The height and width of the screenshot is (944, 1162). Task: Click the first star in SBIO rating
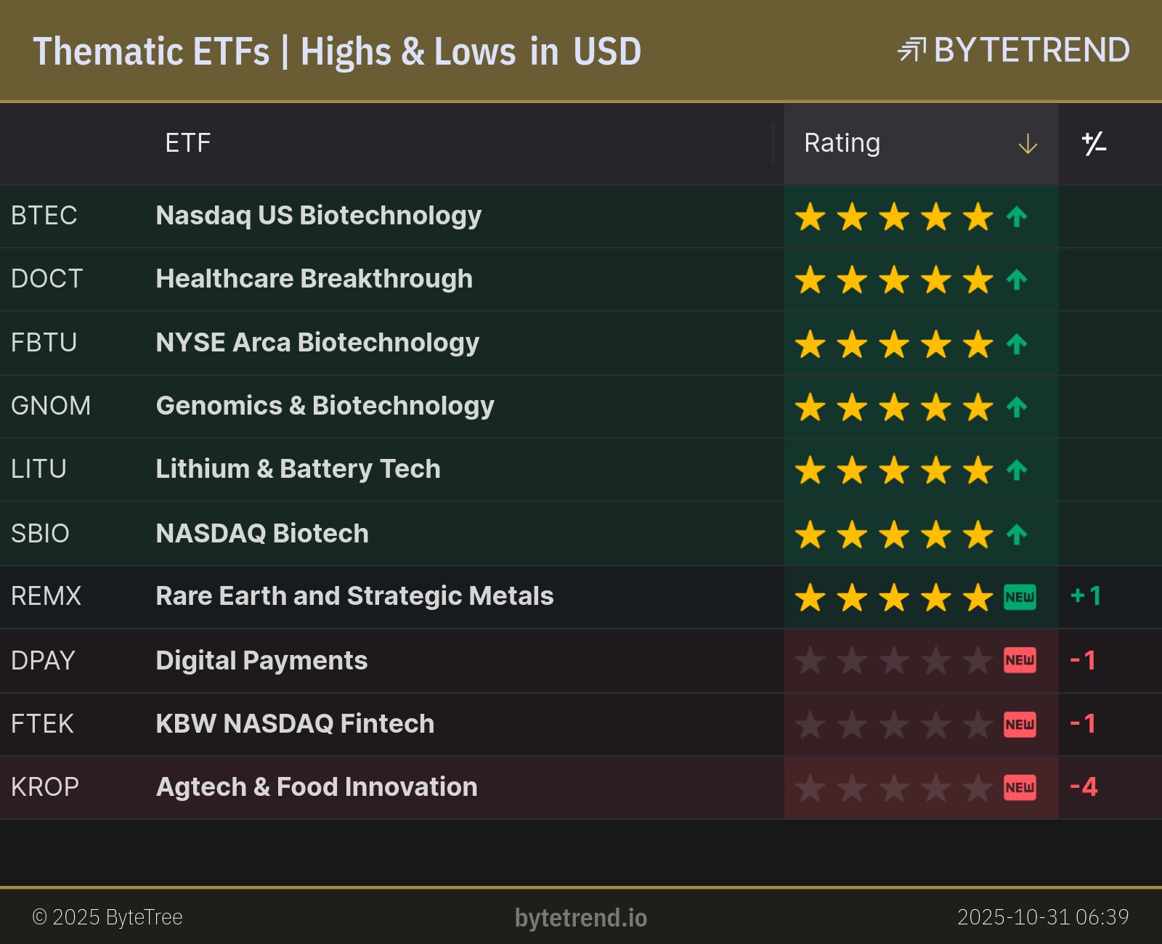tap(810, 534)
